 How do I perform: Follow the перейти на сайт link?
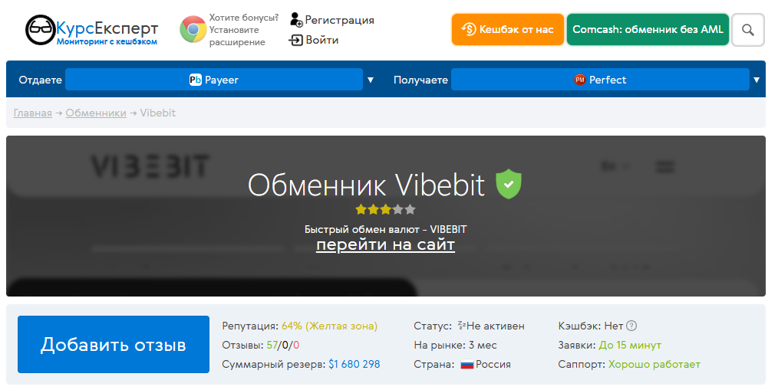coord(385,244)
